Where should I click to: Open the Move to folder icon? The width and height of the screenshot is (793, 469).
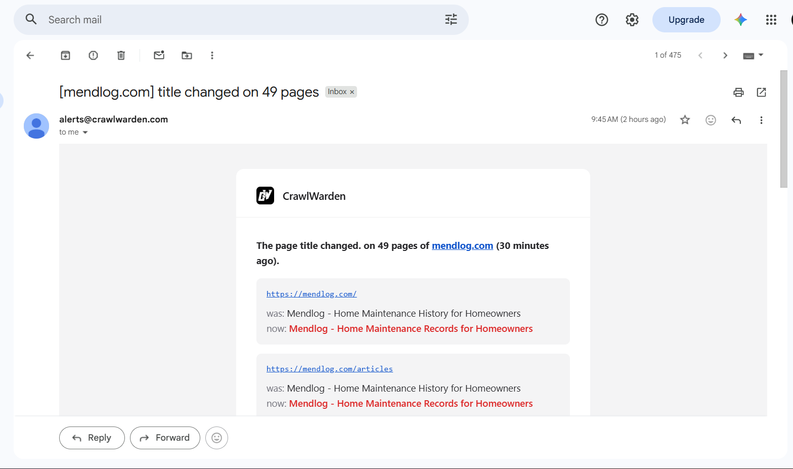187,55
